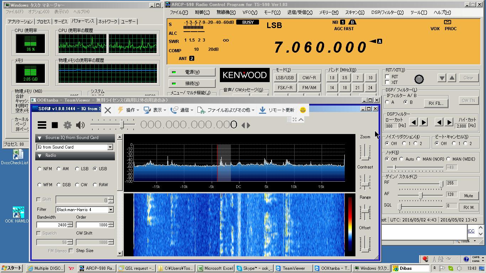486x273 pixels.
Task: Open IQ from Sound Card source dropdown
Action: point(110,147)
